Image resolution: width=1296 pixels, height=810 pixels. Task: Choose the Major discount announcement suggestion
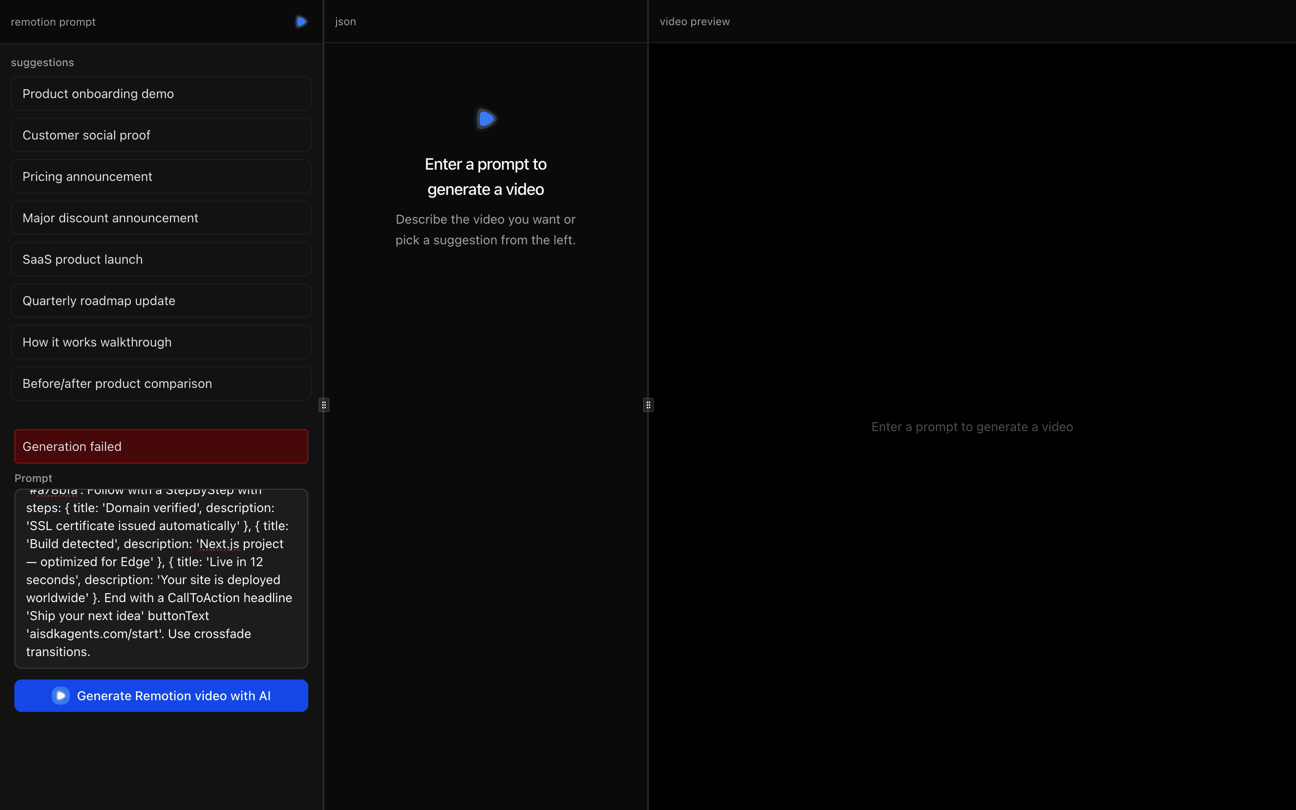coord(161,217)
